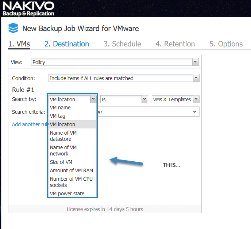Click the 'License expires in 14 days' notice
Screen dimensions: 251x229
click(105, 209)
